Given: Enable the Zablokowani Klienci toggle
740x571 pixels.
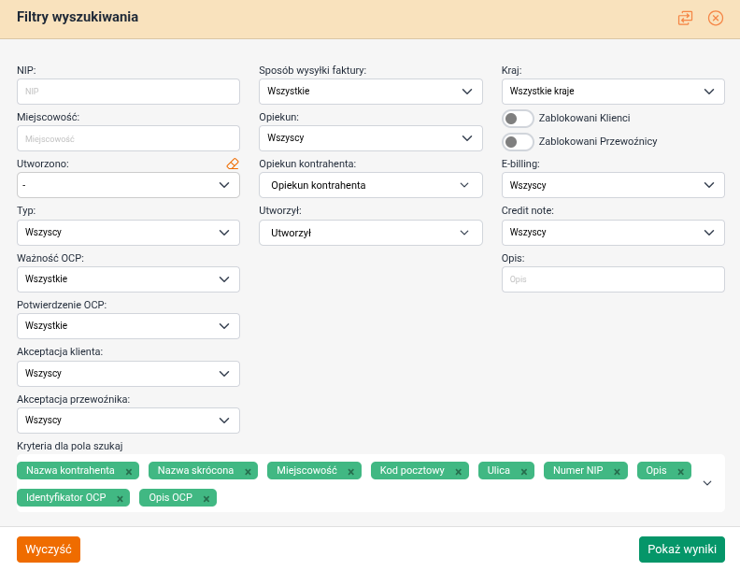Looking at the screenshot, I should coord(518,119).
